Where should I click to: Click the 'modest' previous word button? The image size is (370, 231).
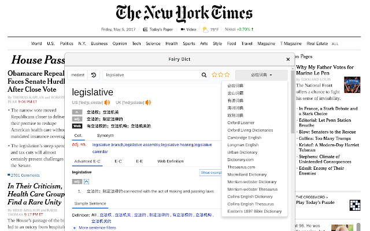click(77, 75)
